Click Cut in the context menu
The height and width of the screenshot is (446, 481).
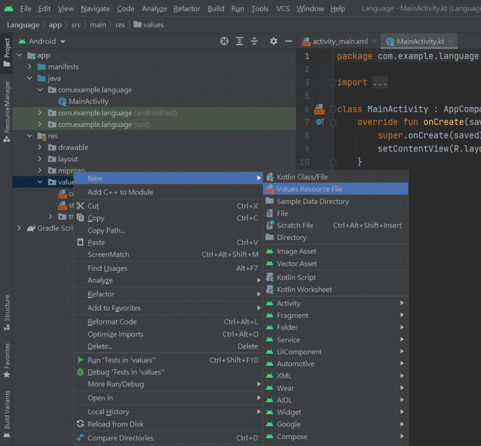[x=168, y=206]
